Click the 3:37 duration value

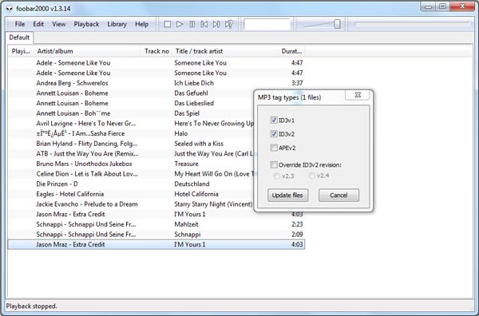point(297,83)
